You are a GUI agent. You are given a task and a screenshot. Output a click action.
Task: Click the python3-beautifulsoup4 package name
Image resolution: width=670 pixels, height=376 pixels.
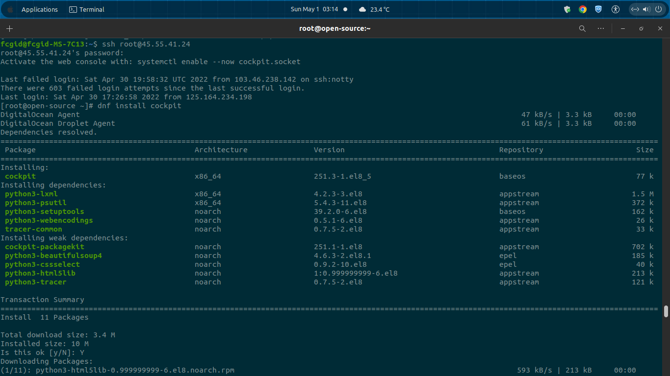[x=53, y=256]
